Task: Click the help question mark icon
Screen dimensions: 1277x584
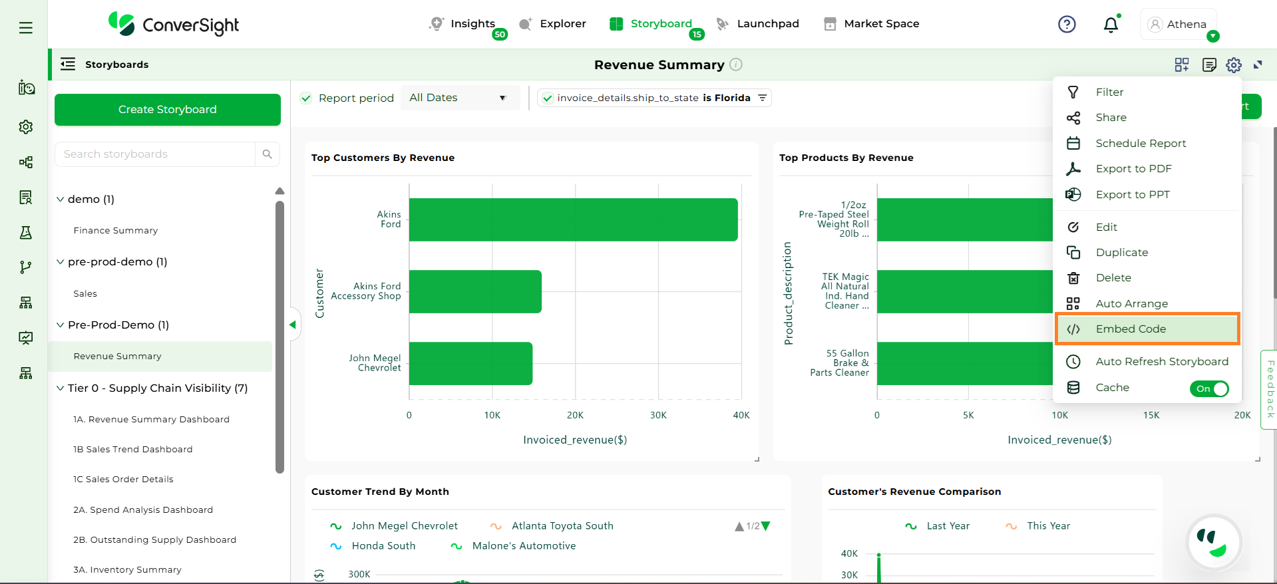Action: (1067, 25)
